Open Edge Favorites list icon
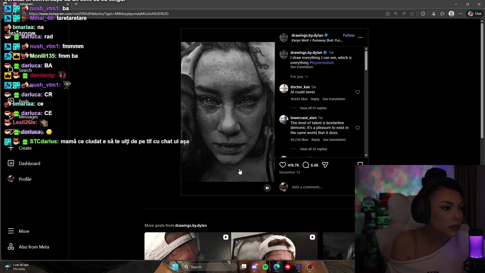485x273 pixels. (x=442, y=14)
